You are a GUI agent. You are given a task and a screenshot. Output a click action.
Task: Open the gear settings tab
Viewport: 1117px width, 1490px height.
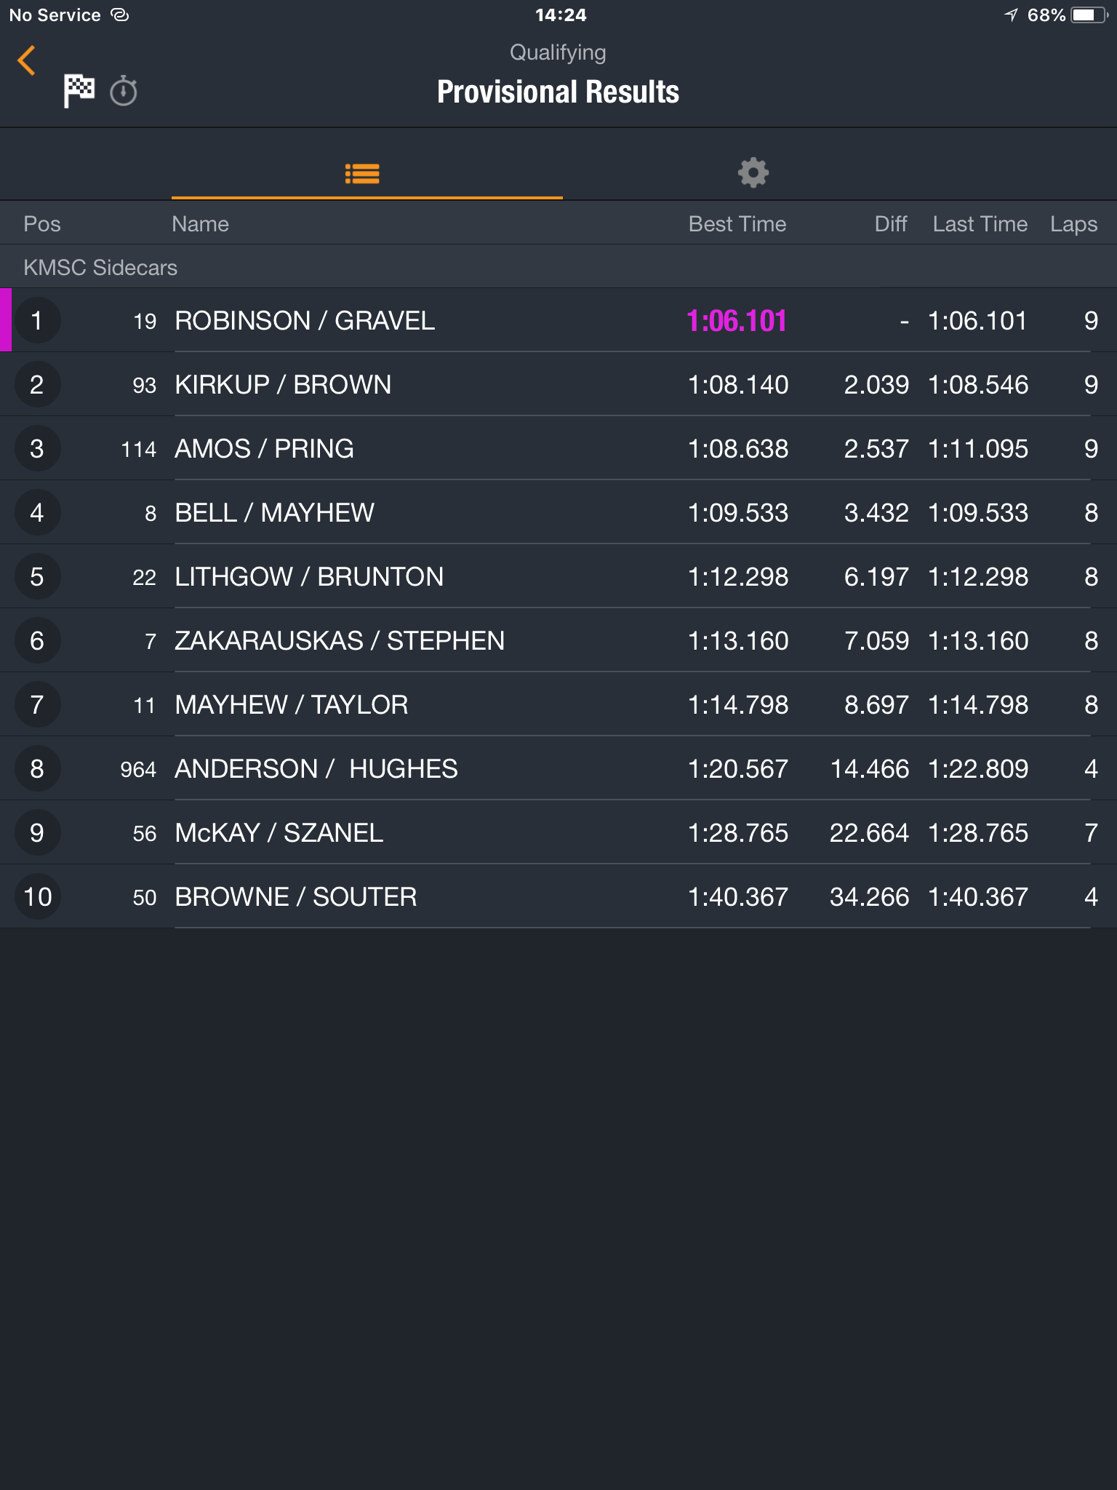pyautogui.click(x=753, y=173)
